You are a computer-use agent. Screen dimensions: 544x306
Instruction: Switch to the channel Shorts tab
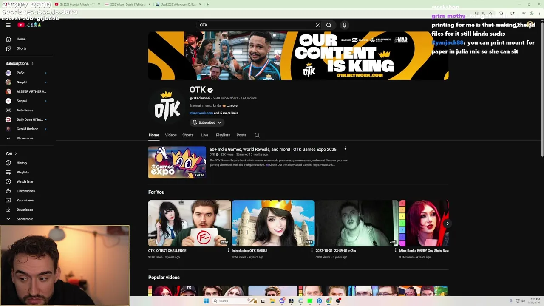[188, 135]
